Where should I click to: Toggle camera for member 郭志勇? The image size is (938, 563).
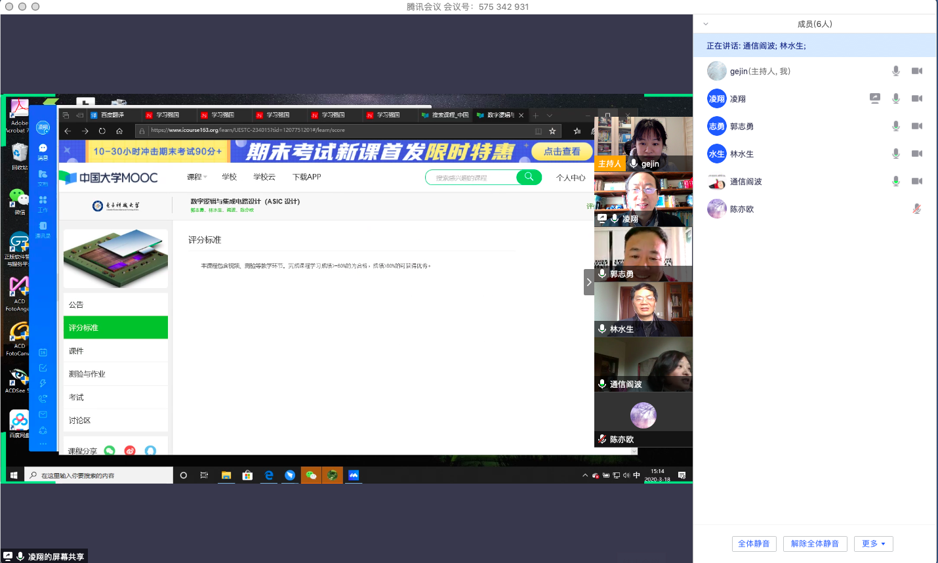(x=917, y=126)
